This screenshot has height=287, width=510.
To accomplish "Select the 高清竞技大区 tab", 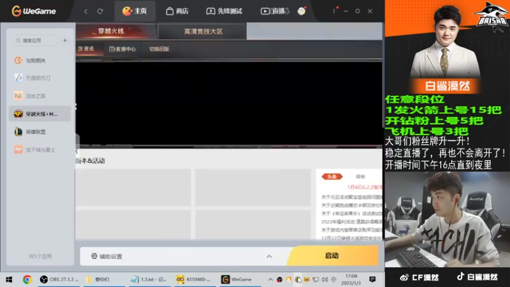I will point(202,31).
